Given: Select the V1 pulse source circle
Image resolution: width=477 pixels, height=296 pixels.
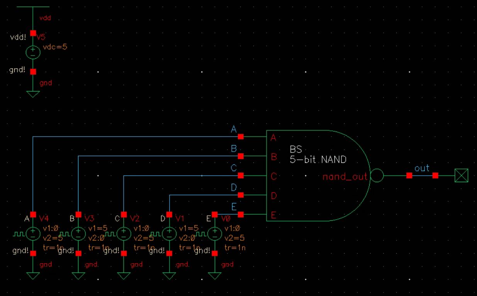Looking at the screenshot, I should tap(169, 234).
